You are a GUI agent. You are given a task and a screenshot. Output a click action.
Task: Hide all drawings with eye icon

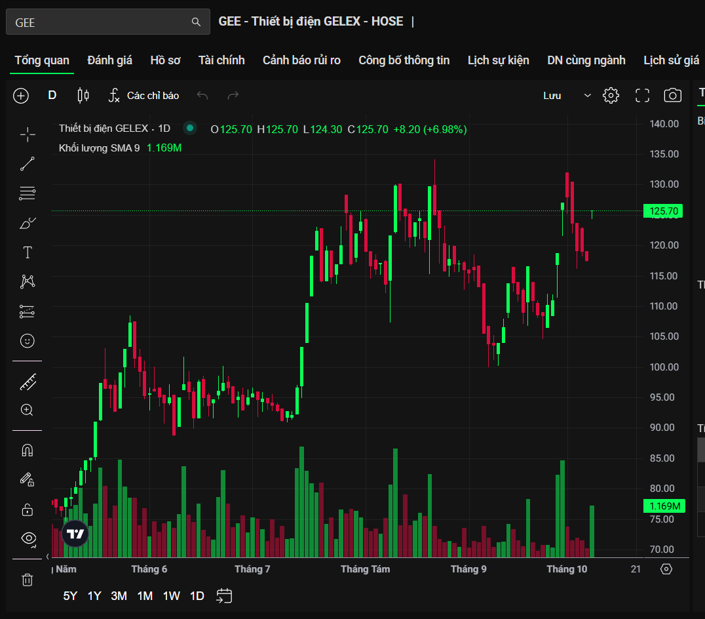tap(28, 538)
